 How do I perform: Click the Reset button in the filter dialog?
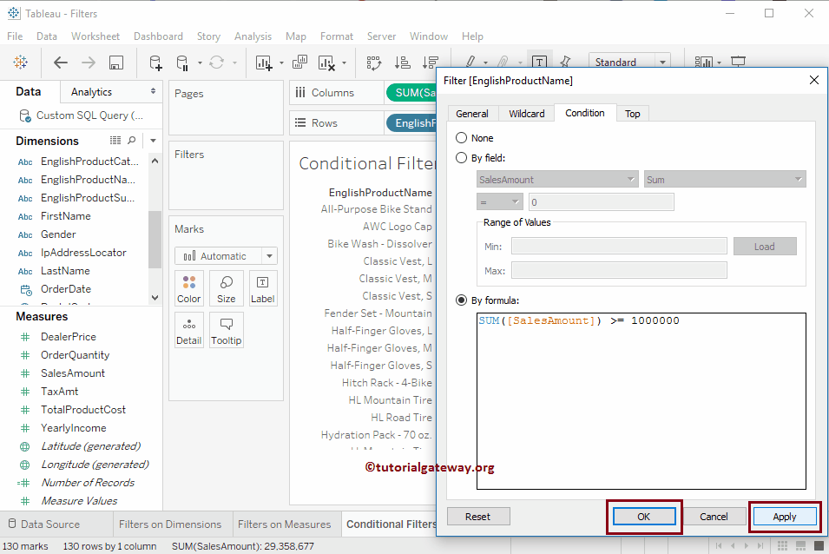(x=478, y=516)
